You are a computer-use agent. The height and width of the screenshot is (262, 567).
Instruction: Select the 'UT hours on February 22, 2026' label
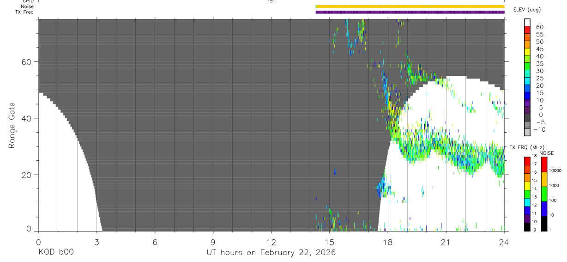(271, 253)
